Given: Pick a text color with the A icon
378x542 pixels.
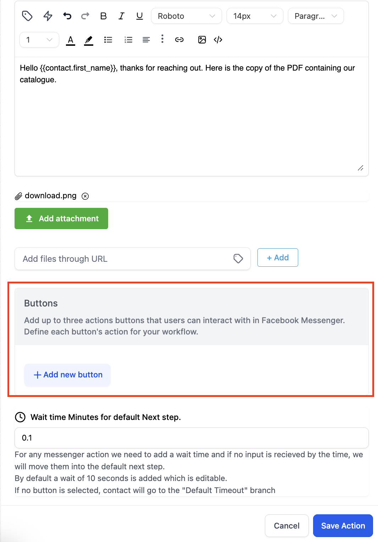Looking at the screenshot, I should (x=71, y=40).
